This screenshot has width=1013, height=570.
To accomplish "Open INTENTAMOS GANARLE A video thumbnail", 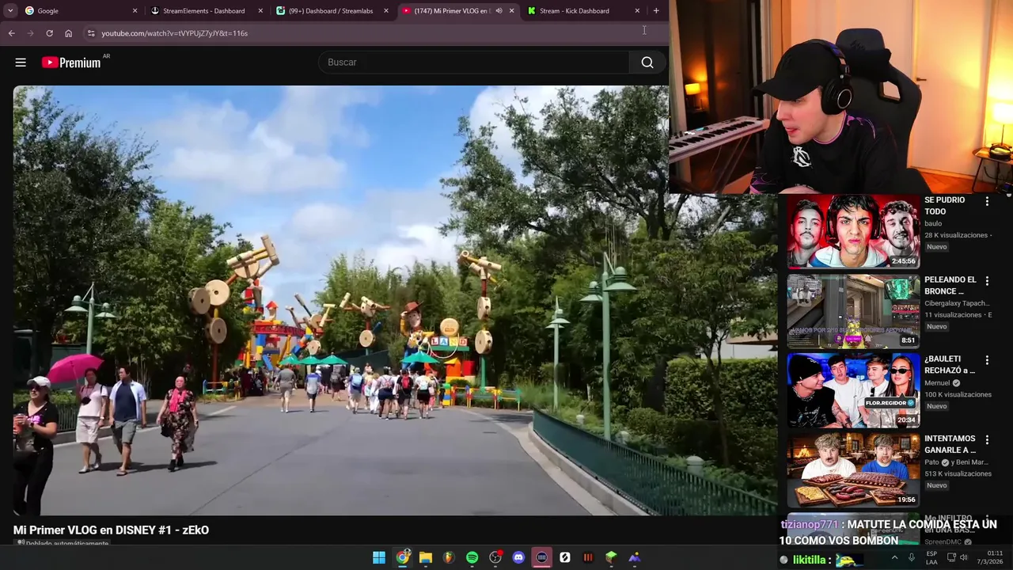I will [x=853, y=470].
